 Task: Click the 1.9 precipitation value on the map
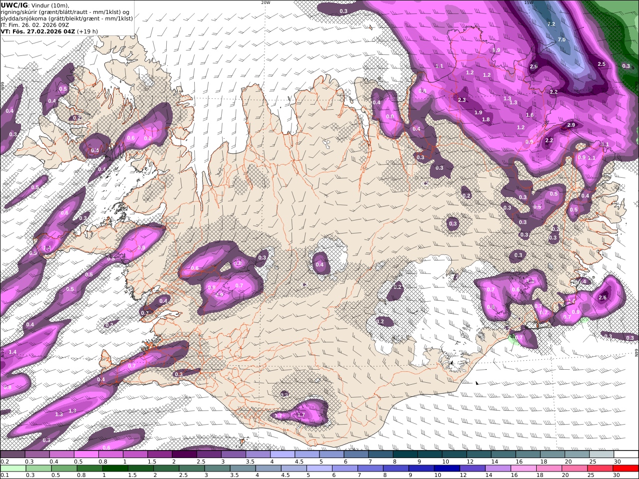[x=479, y=112]
